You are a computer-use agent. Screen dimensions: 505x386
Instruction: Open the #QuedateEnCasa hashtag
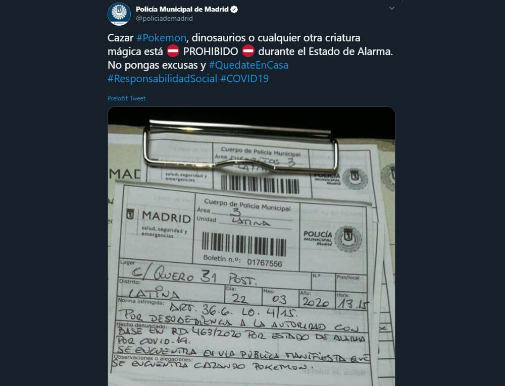[x=248, y=65]
